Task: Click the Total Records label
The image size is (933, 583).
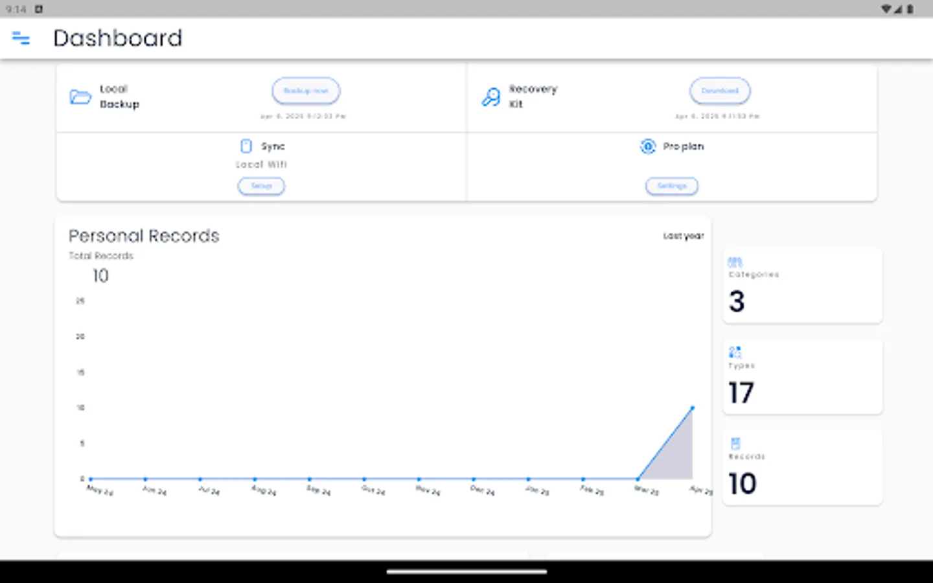Action: [x=101, y=256]
